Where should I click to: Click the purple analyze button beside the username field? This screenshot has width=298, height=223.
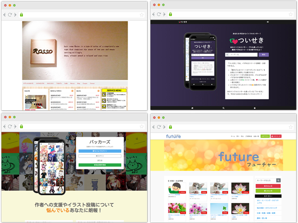click(x=264, y=55)
